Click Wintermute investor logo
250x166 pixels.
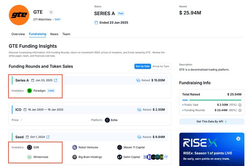[29, 157]
